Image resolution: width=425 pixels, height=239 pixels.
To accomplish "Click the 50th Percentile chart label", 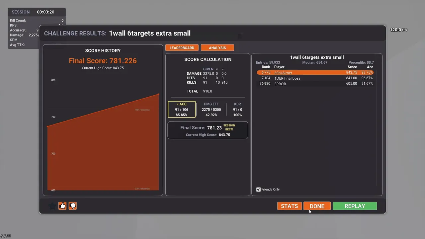I will click(x=142, y=189).
